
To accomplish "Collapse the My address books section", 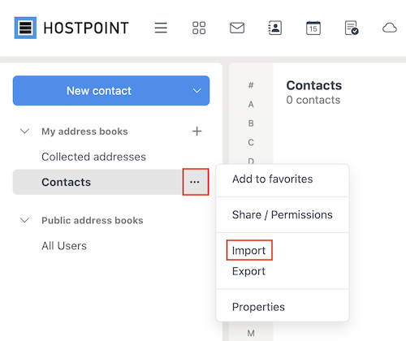I will click(25, 132).
